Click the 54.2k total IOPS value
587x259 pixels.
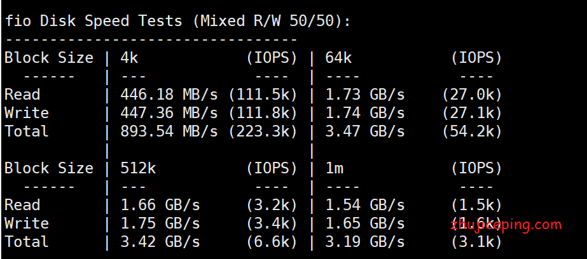coord(473,131)
